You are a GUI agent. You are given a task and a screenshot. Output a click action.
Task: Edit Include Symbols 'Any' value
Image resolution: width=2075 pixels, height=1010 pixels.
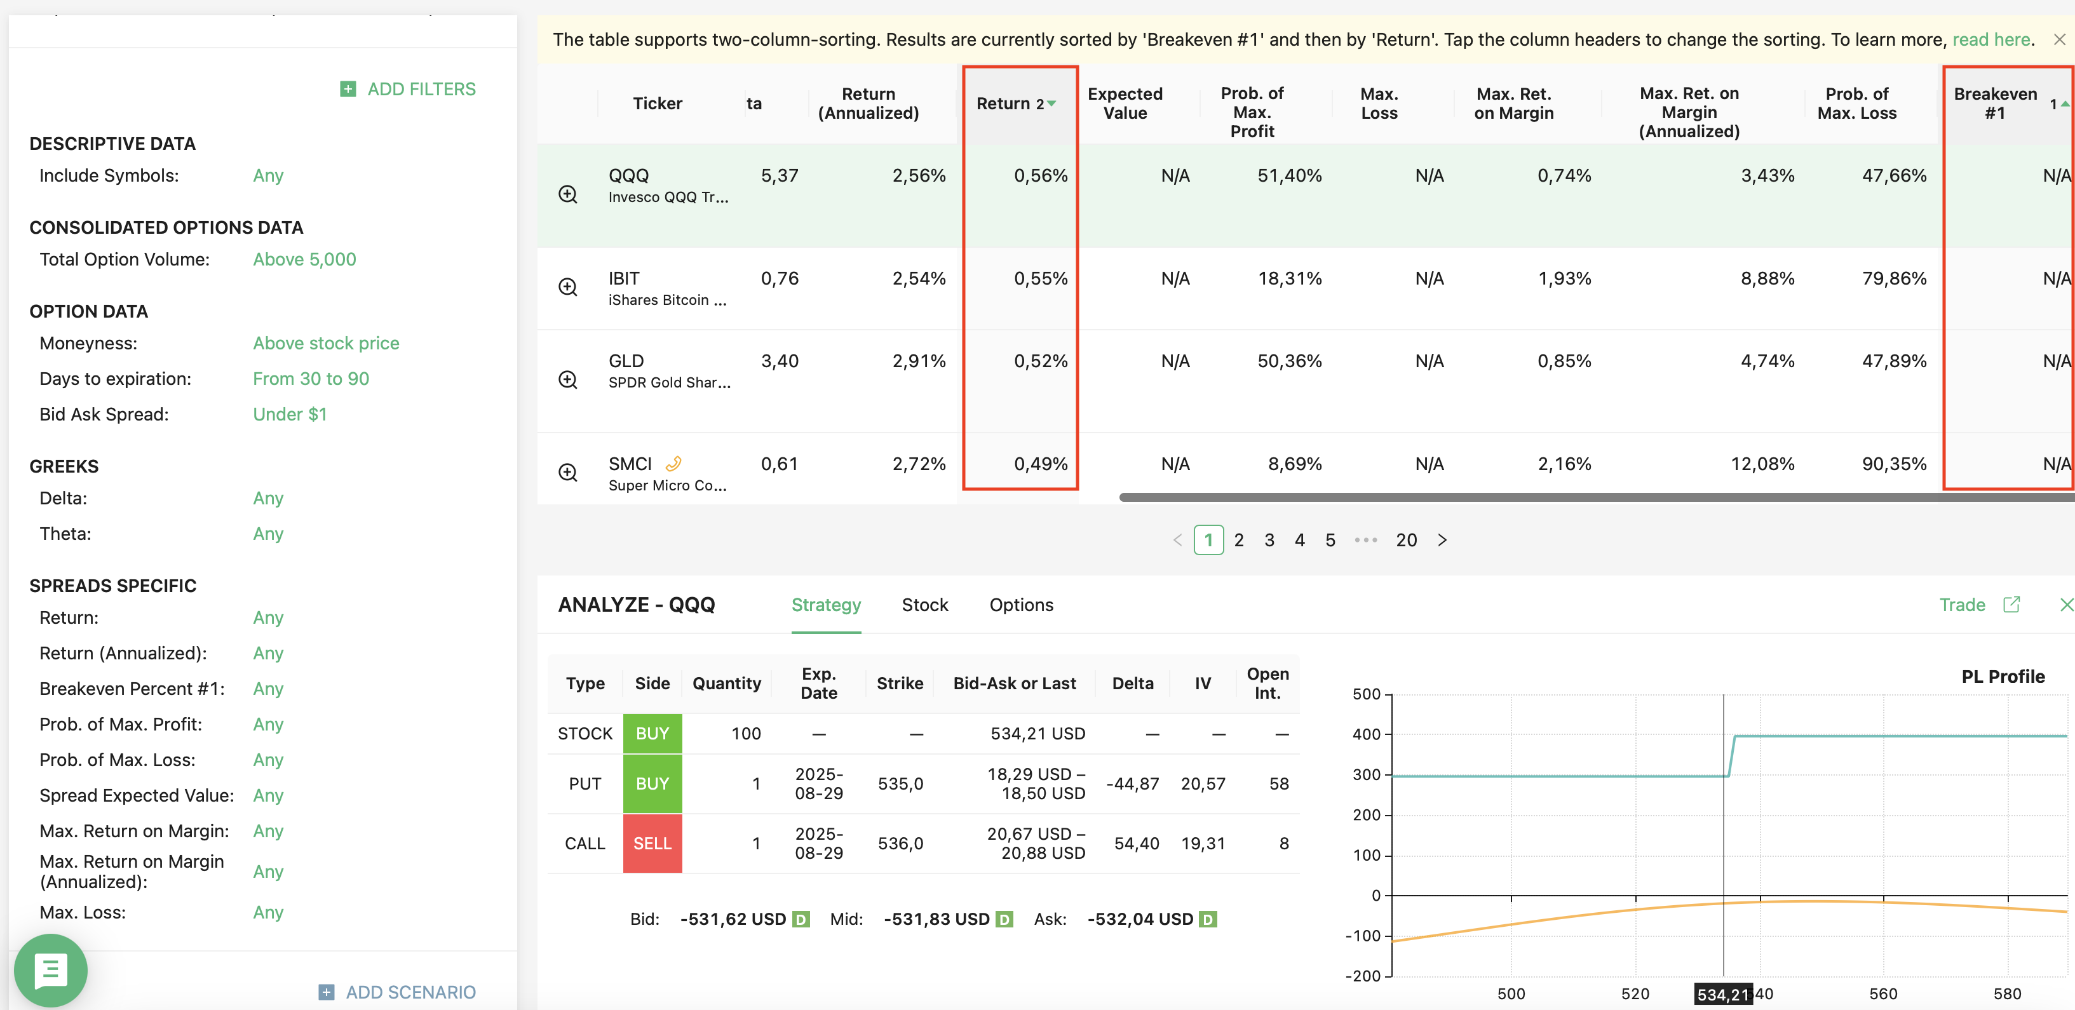point(268,175)
